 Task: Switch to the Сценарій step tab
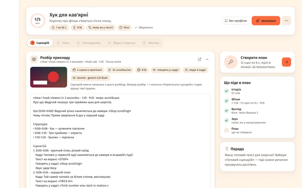coord(40,43)
